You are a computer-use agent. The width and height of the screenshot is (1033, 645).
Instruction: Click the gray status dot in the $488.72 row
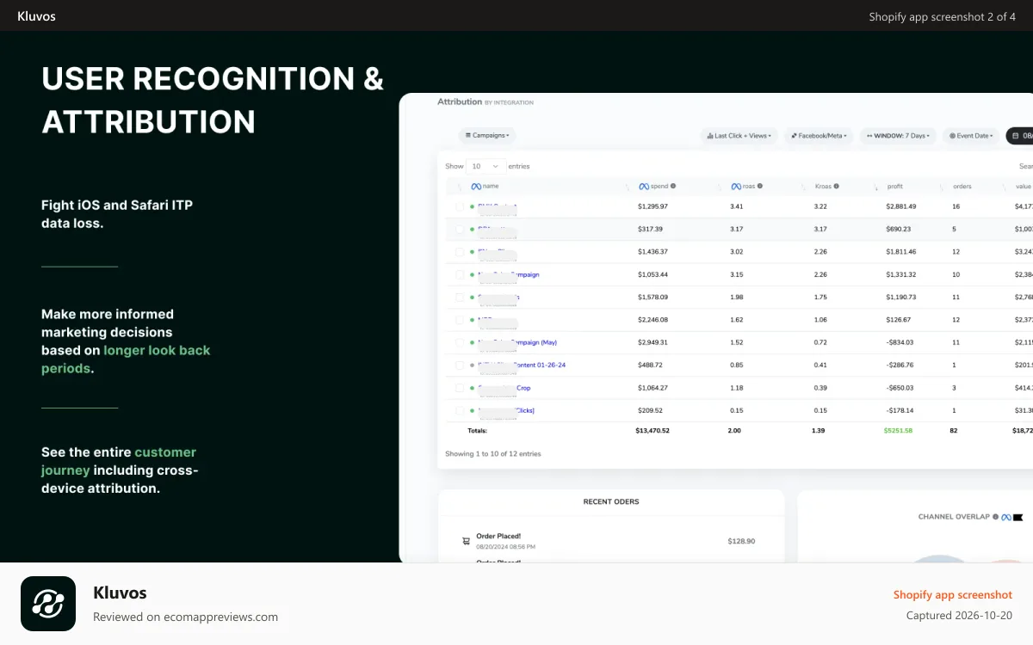coord(472,365)
